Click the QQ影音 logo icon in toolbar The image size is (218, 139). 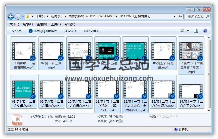(31, 31)
